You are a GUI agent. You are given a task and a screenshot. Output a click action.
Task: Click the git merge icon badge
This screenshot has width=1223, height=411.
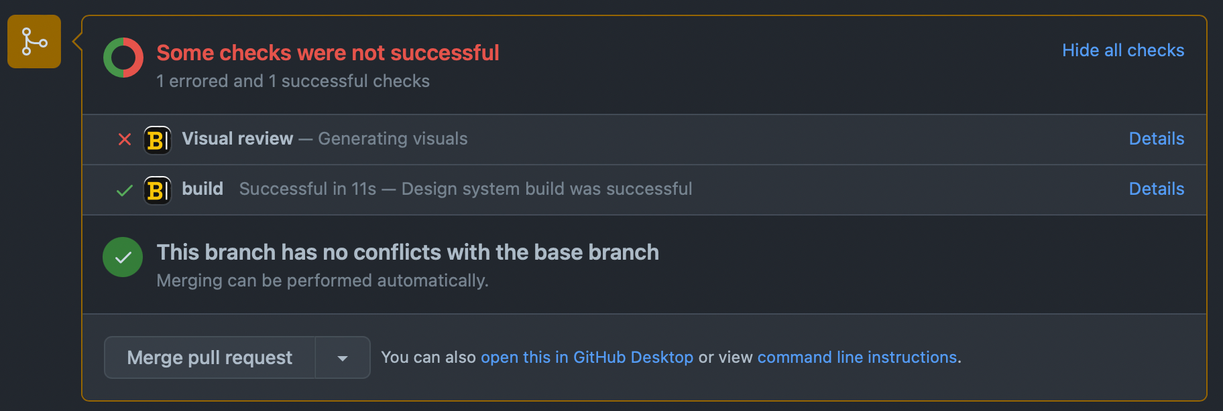[x=34, y=42]
